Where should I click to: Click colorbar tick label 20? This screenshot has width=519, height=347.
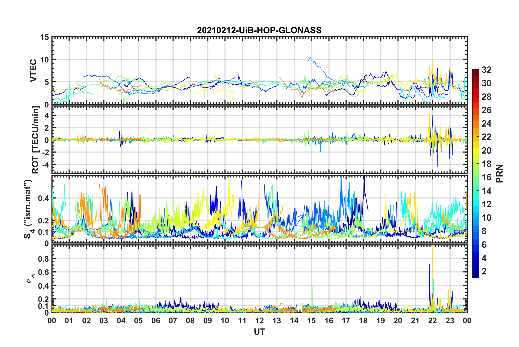click(486, 151)
